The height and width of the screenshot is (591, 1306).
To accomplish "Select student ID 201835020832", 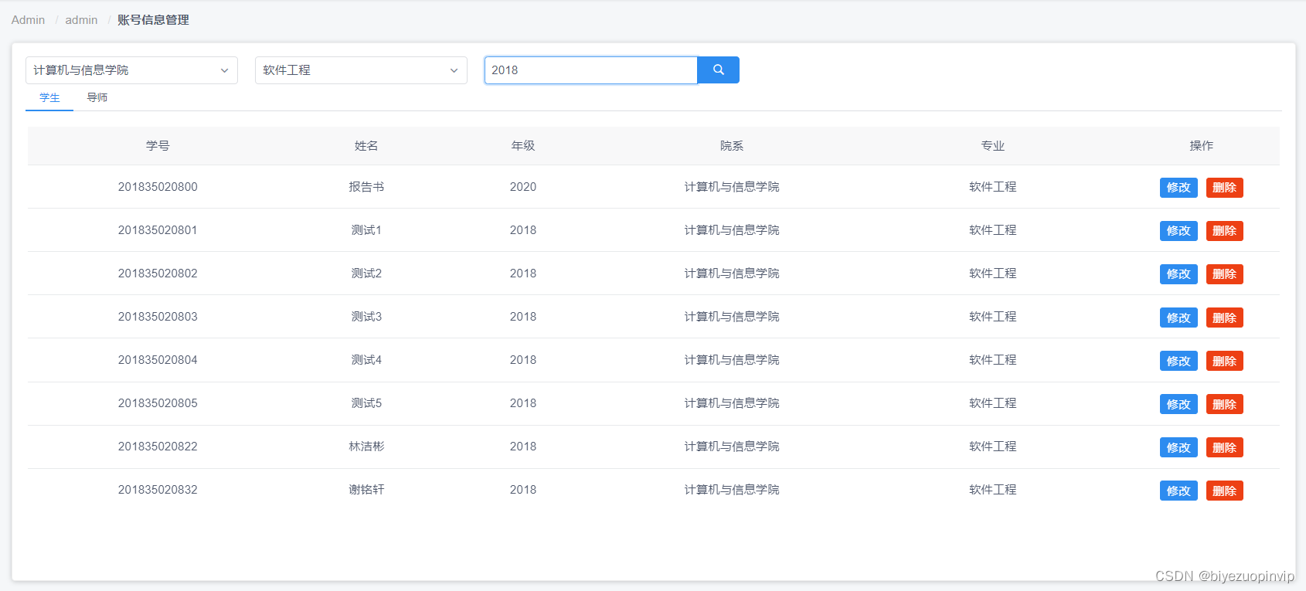I will pyautogui.click(x=158, y=490).
